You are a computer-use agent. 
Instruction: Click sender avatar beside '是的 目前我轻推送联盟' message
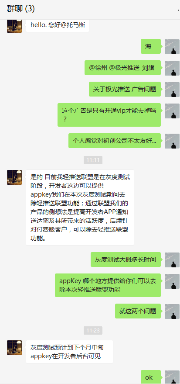[14, 177]
